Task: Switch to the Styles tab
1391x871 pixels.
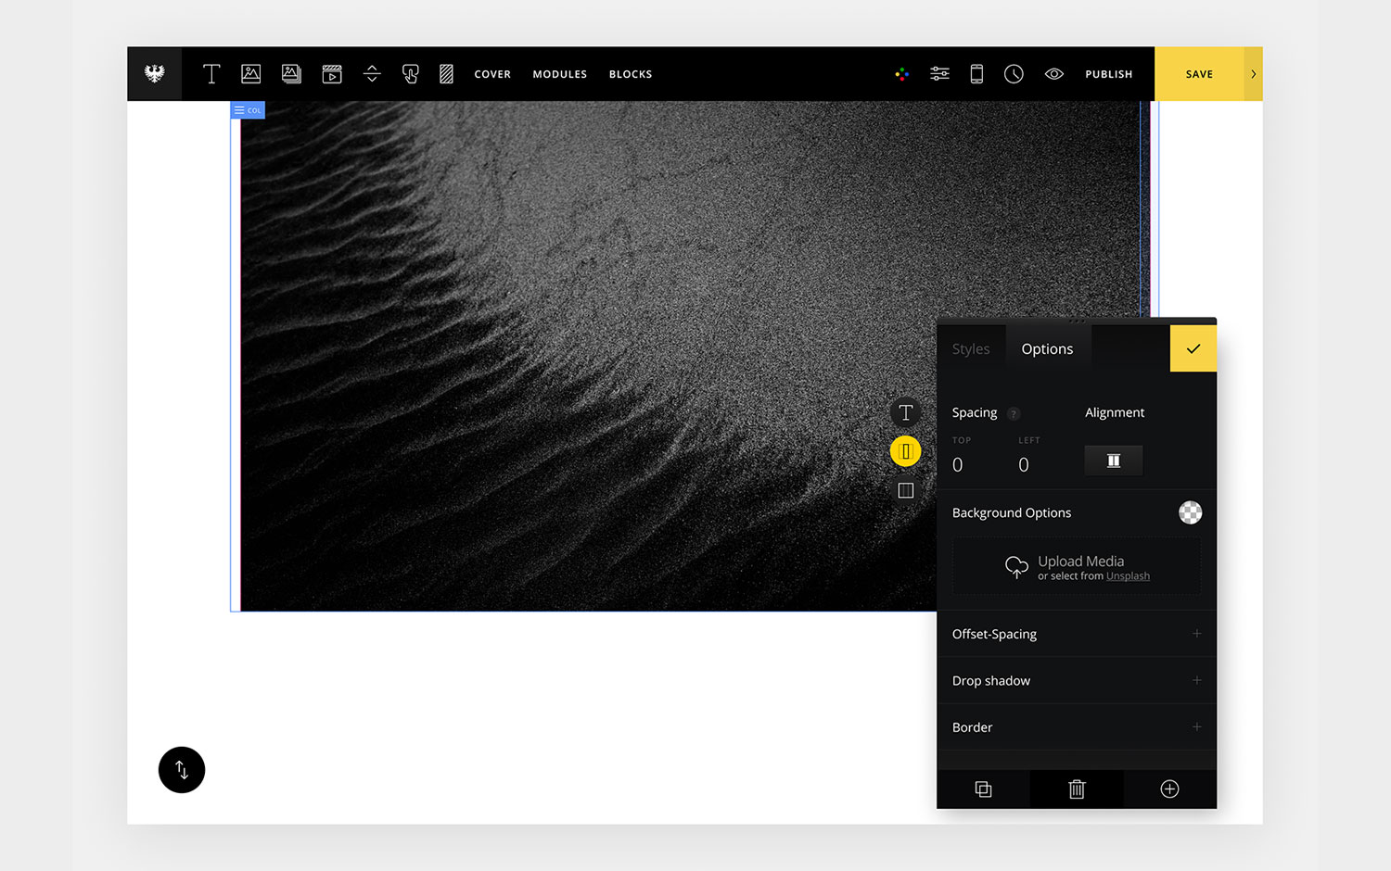Action: coord(971,348)
